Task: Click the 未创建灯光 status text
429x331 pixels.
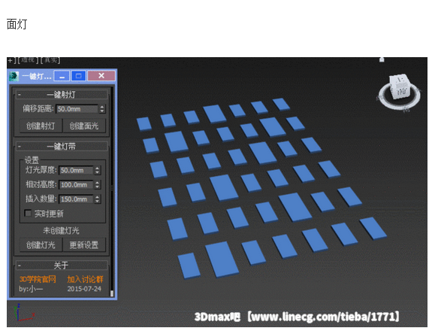Action: tap(61, 230)
